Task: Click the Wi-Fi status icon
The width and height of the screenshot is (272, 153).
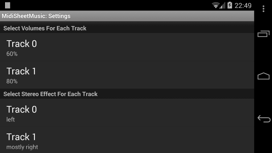Action: pos(216,5)
